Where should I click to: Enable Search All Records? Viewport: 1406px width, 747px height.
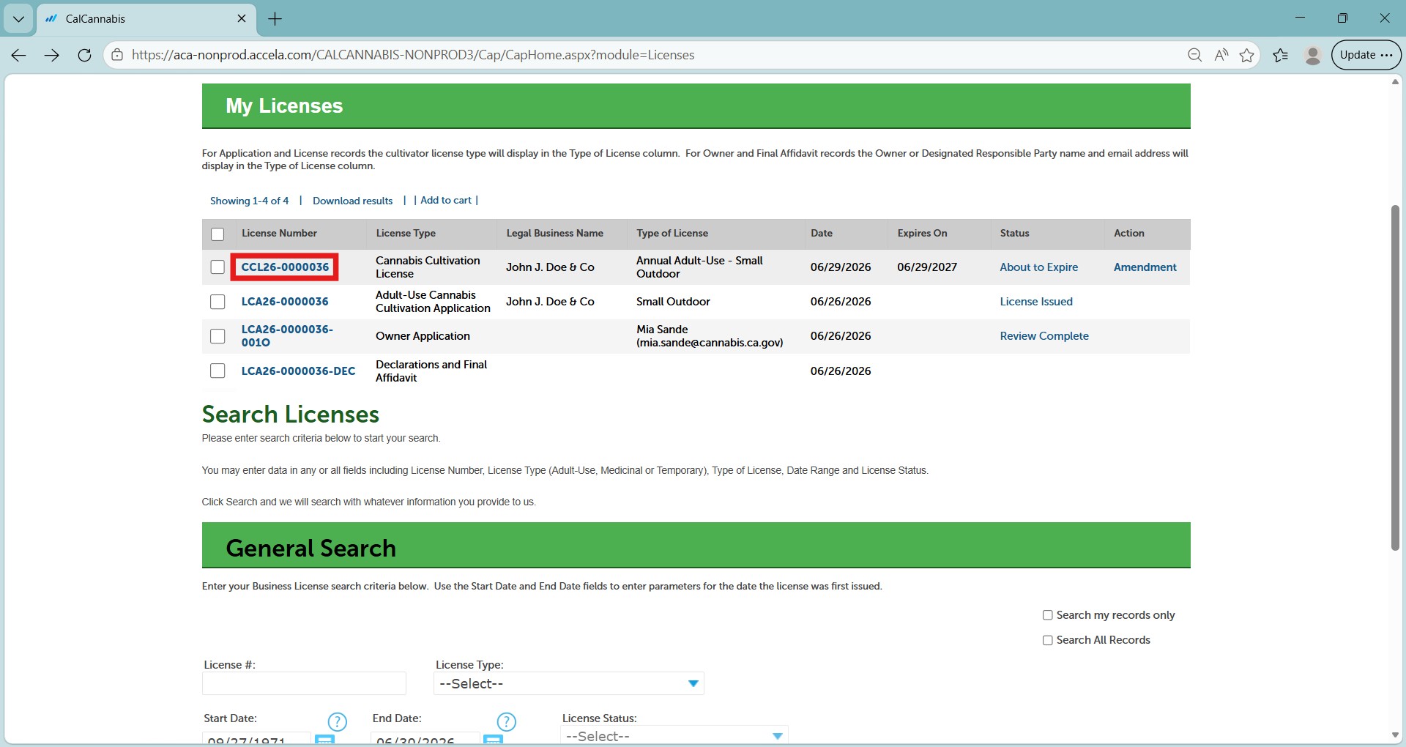pos(1048,640)
